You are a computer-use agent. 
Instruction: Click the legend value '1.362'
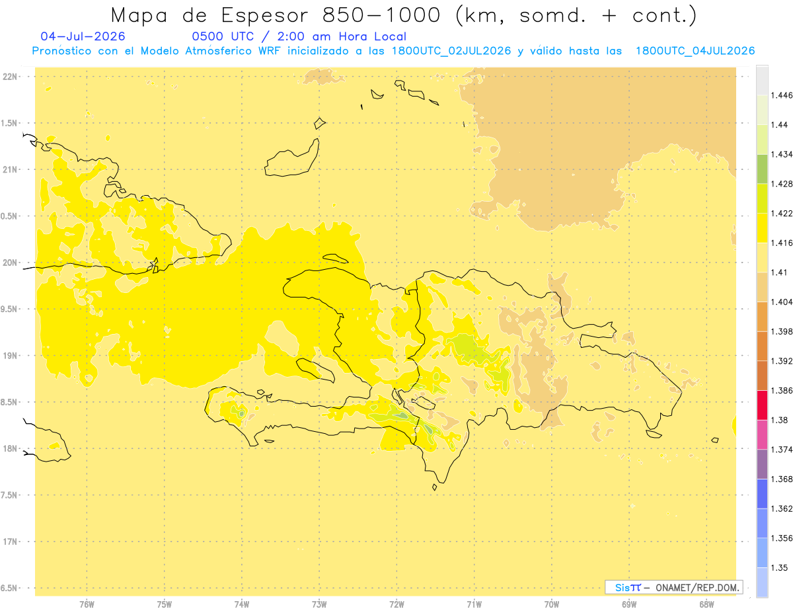tap(782, 509)
